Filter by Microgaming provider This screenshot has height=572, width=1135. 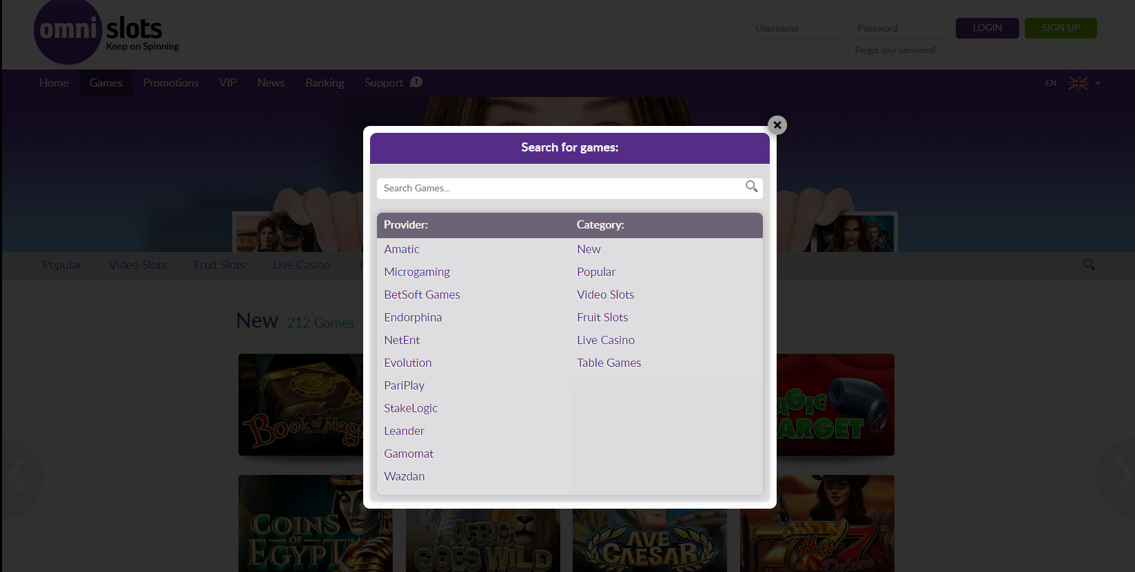(416, 272)
